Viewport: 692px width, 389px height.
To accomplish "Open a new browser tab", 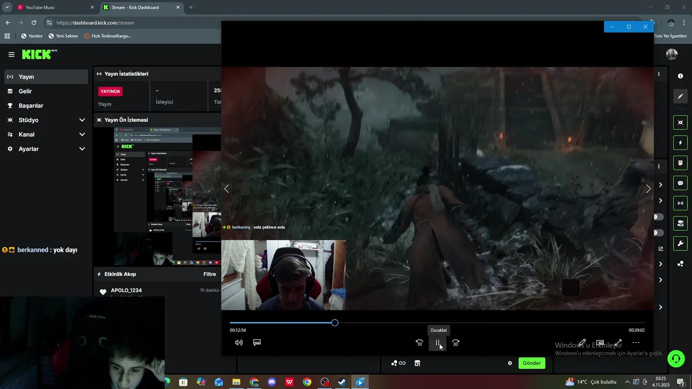I will click(x=191, y=8).
